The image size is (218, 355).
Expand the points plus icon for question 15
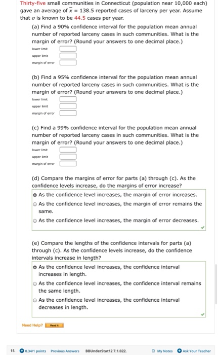(22, 351)
